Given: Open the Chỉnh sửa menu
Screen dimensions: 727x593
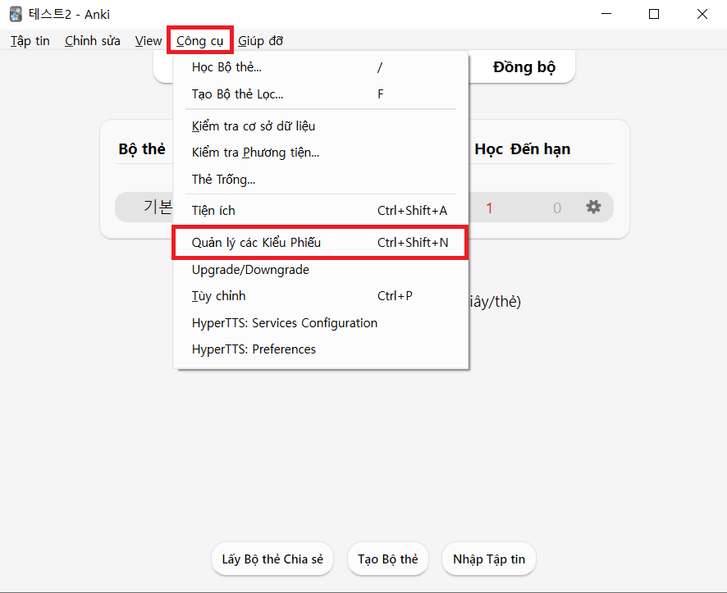Looking at the screenshot, I should (92, 41).
